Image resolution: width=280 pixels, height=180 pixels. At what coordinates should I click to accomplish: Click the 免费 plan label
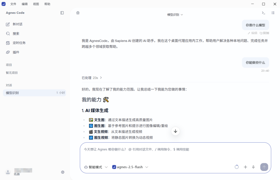17,175
